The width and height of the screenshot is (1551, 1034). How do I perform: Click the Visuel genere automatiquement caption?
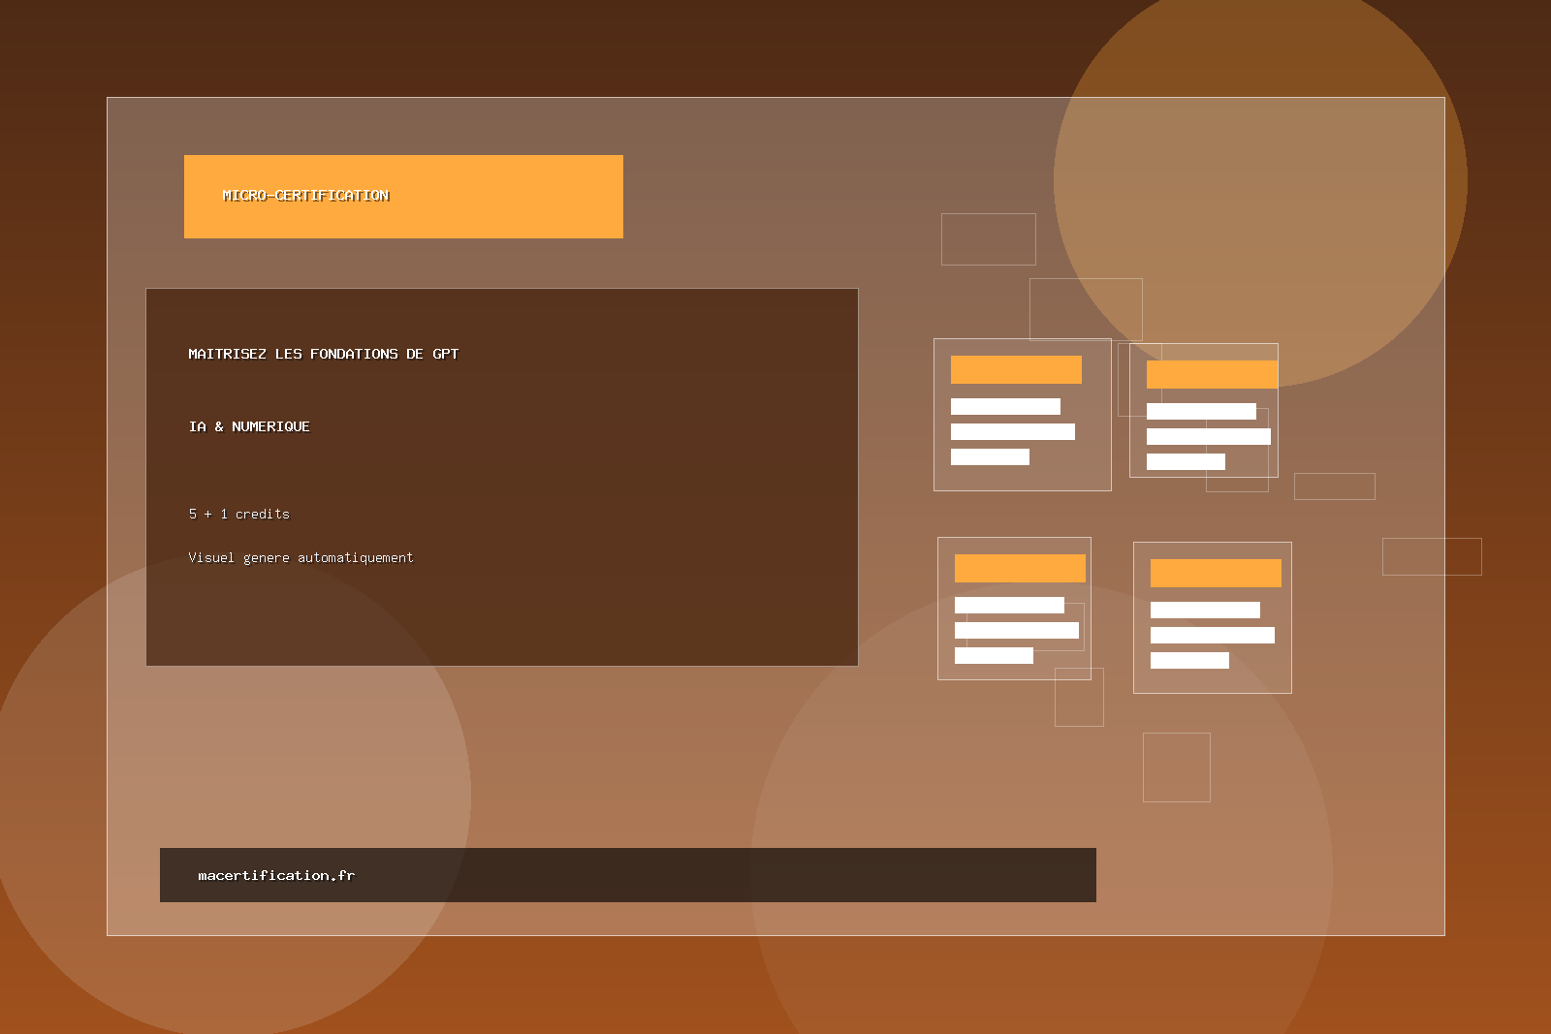301,558
